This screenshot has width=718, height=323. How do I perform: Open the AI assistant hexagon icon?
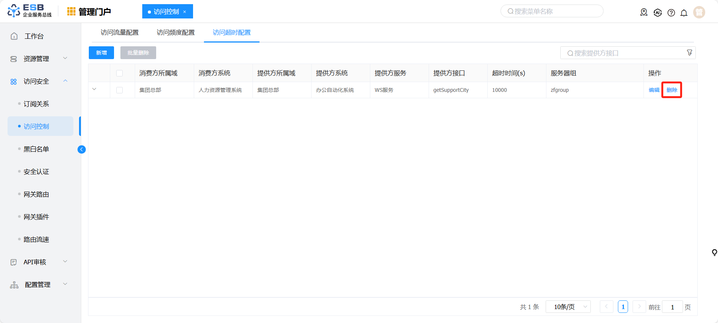click(x=657, y=12)
